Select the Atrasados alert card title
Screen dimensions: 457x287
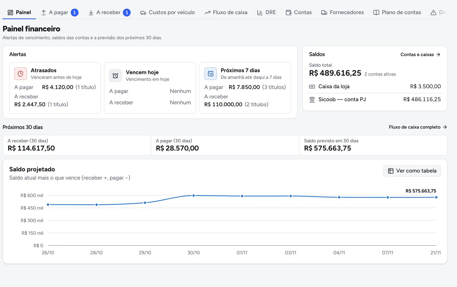click(x=44, y=70)
